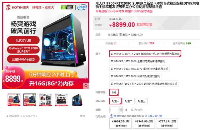Select I7 9700KF / RTX 2060 全特效 version
Viewport: 200px width, 130px height.
[x=138, y=61]
